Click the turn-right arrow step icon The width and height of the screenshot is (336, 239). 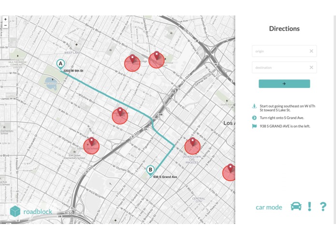pos(254,118)
